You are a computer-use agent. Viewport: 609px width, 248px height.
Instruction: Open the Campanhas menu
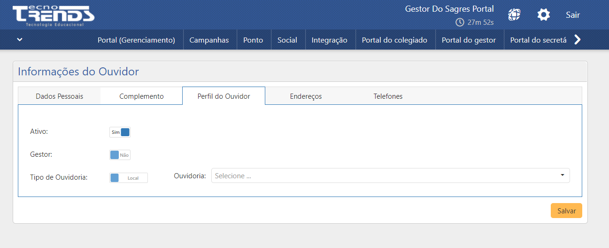[x=209, y=40]
